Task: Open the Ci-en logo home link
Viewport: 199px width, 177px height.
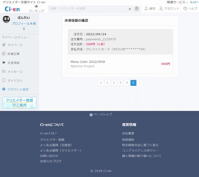Action: (x=12, y=9)
